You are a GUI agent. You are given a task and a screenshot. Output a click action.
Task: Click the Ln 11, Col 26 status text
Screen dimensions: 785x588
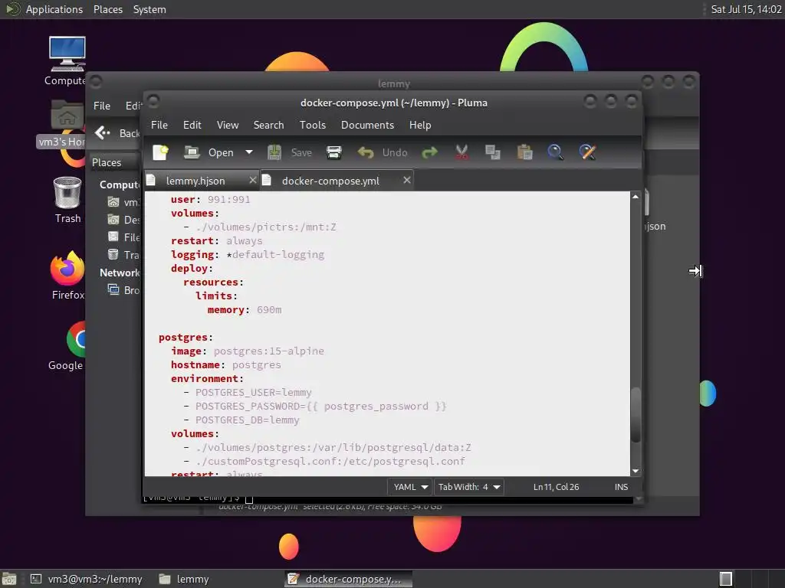(x=556, y=487)
